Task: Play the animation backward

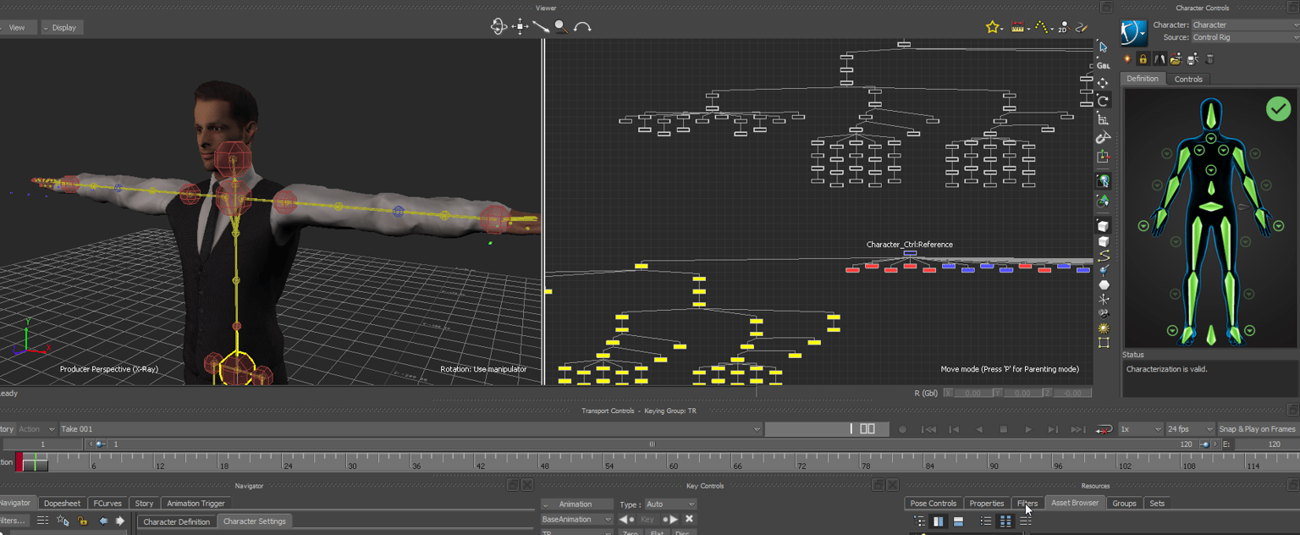Action: [x=979, y=429]
